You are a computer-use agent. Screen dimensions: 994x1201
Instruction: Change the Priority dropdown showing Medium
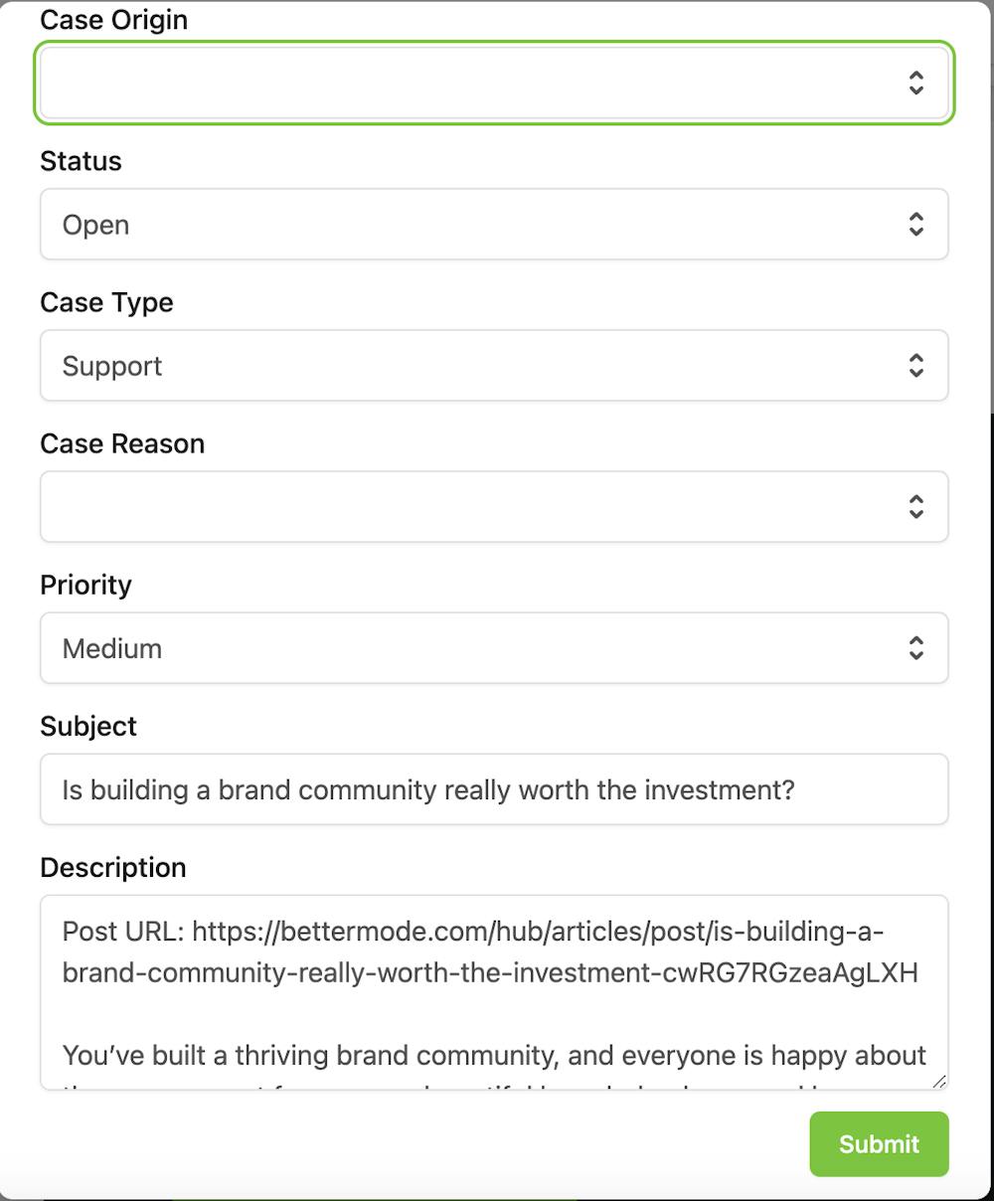(477, 648)
